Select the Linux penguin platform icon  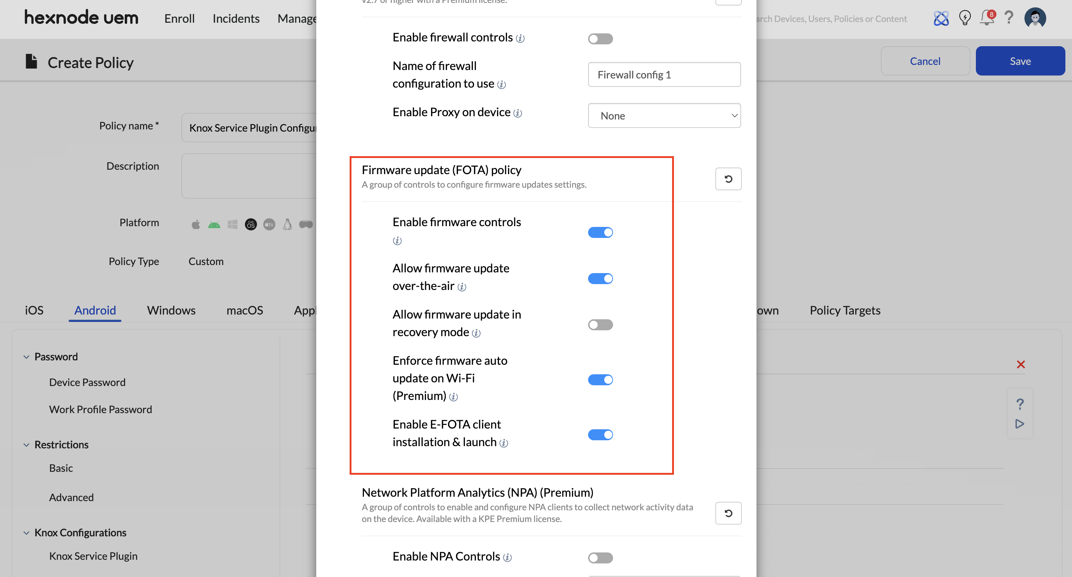pyautogui.click(x=288, y=224)
